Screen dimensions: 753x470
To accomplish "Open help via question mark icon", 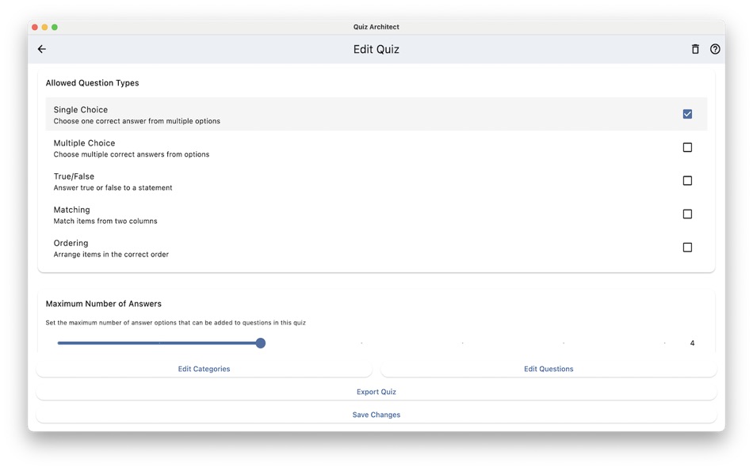I will coord(715,49).
